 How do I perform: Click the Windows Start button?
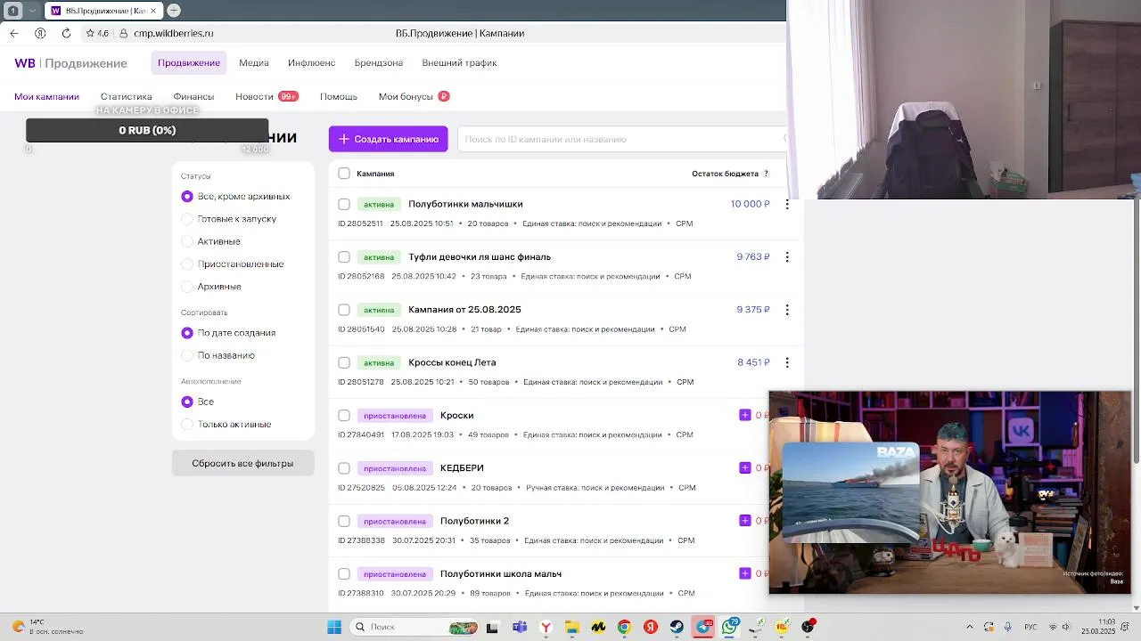334,627
